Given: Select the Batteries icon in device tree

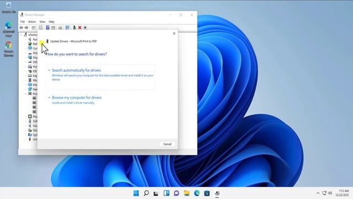Looking at the screenshot, I should (30, 44).
